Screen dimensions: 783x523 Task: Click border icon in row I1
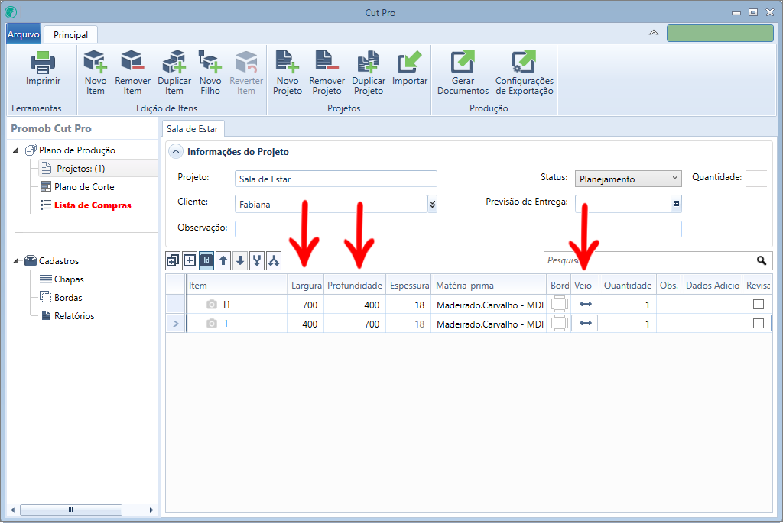point(559,304)
